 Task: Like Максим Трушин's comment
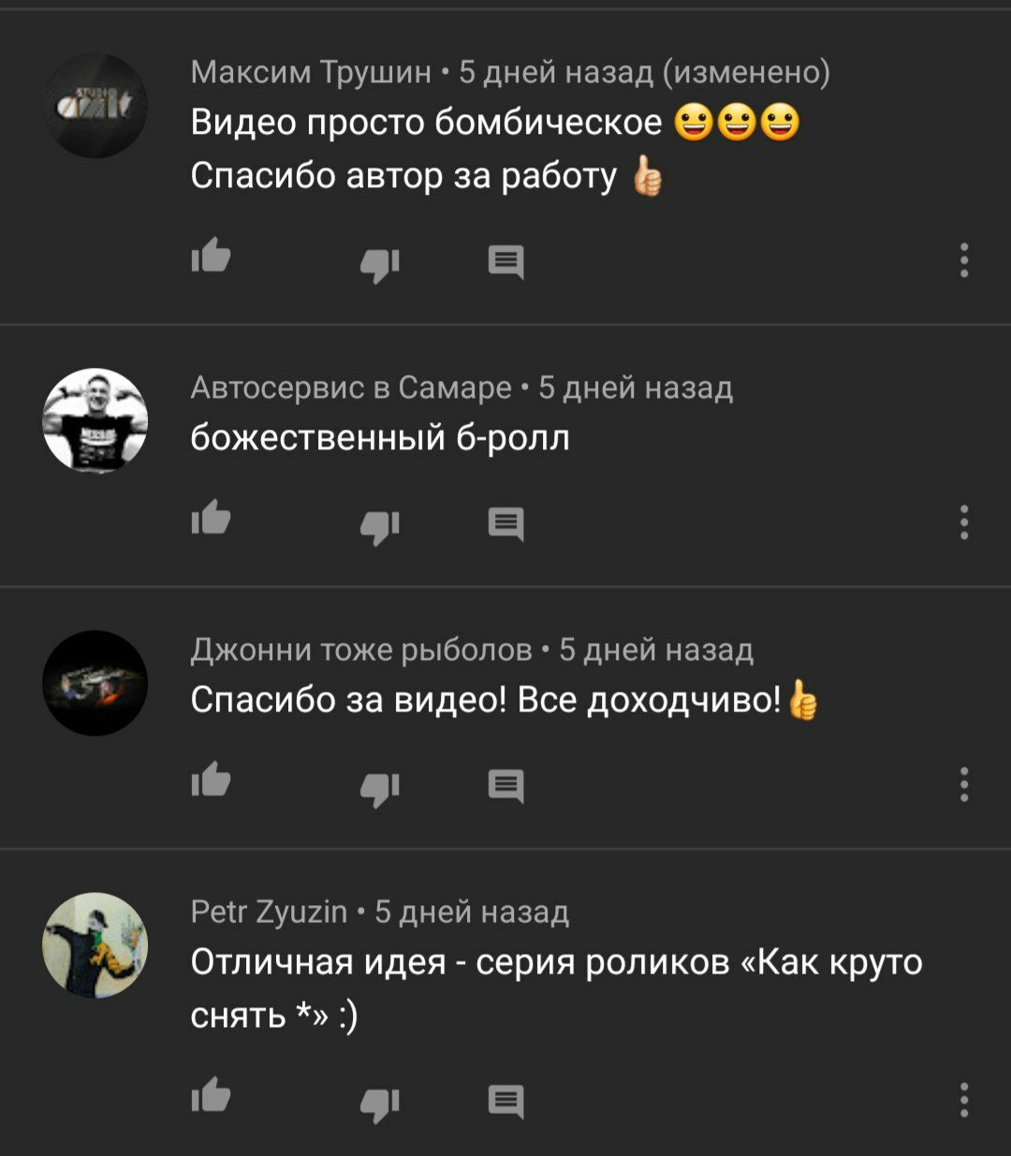pos(212,256)
